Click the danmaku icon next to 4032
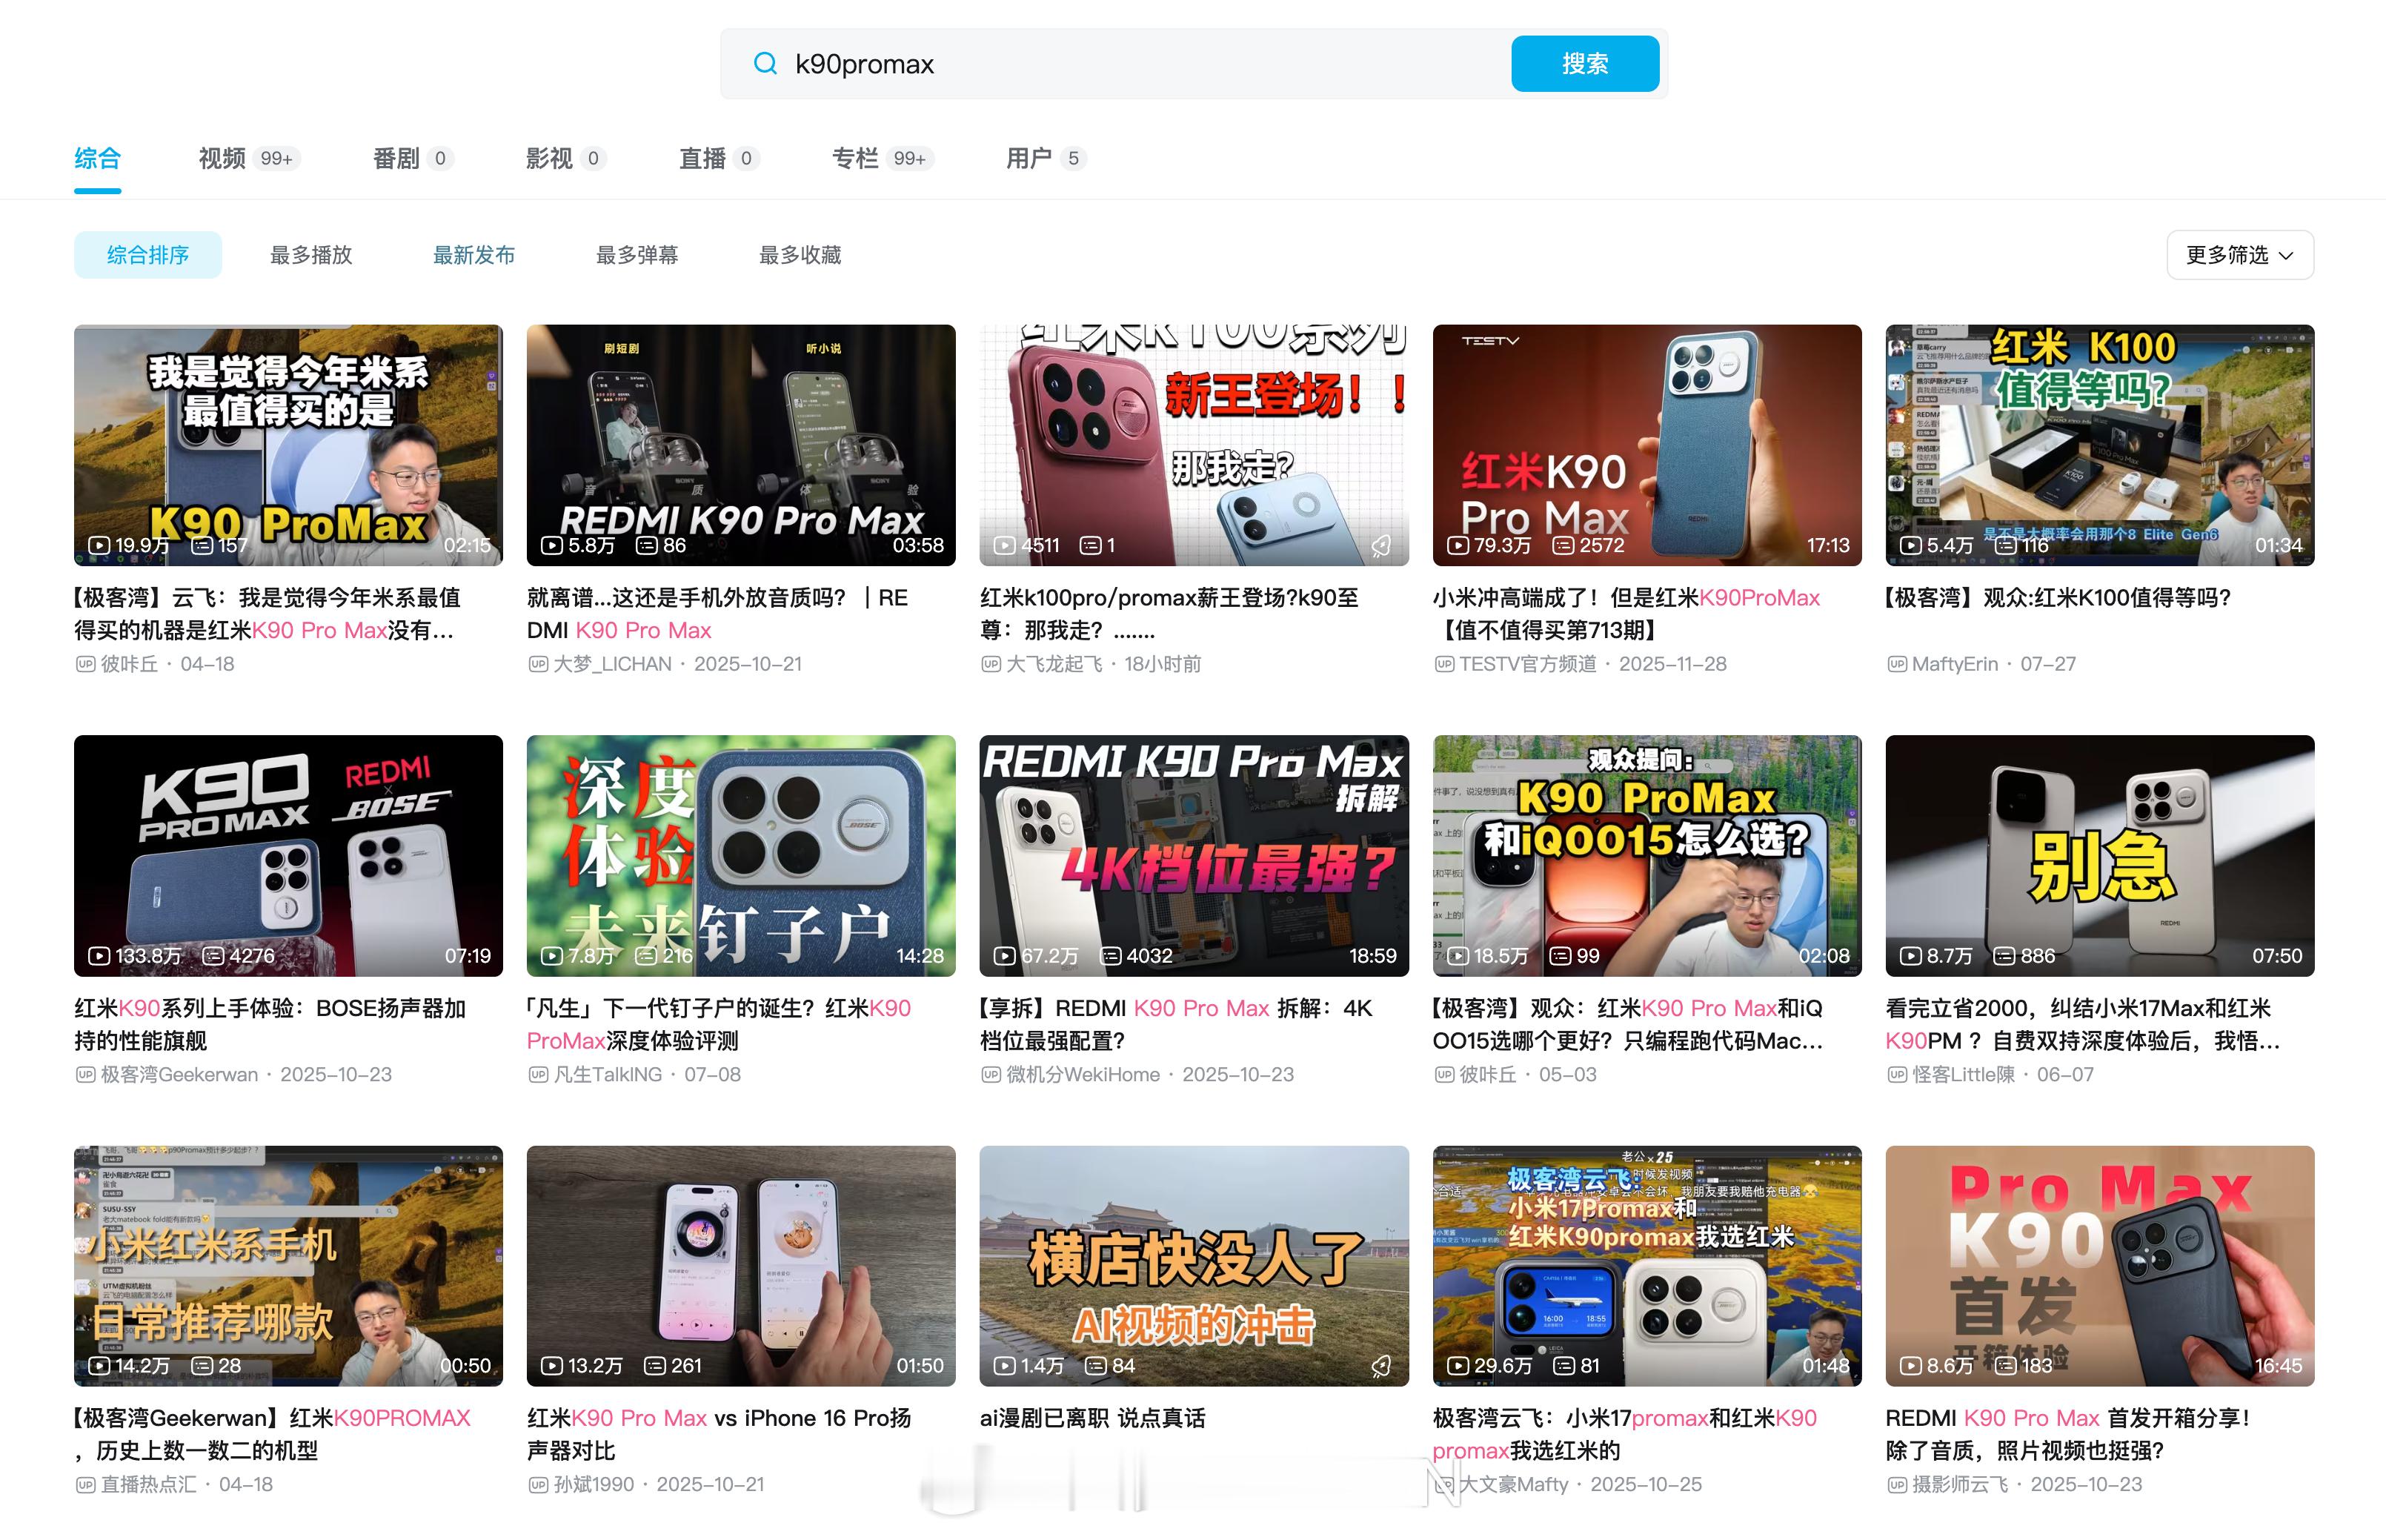This screenshot has height=1540, width=2386. tap(1111, 956)
